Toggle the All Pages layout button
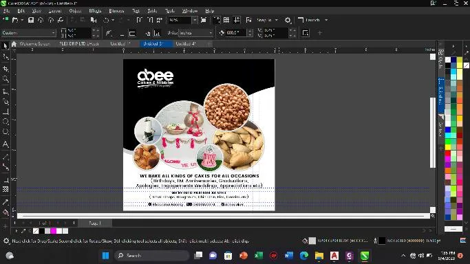The height and width of the screenshot is (264, 470). (x=147, y=33)
